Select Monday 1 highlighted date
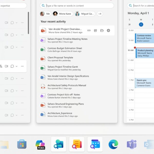 (141, 25)
